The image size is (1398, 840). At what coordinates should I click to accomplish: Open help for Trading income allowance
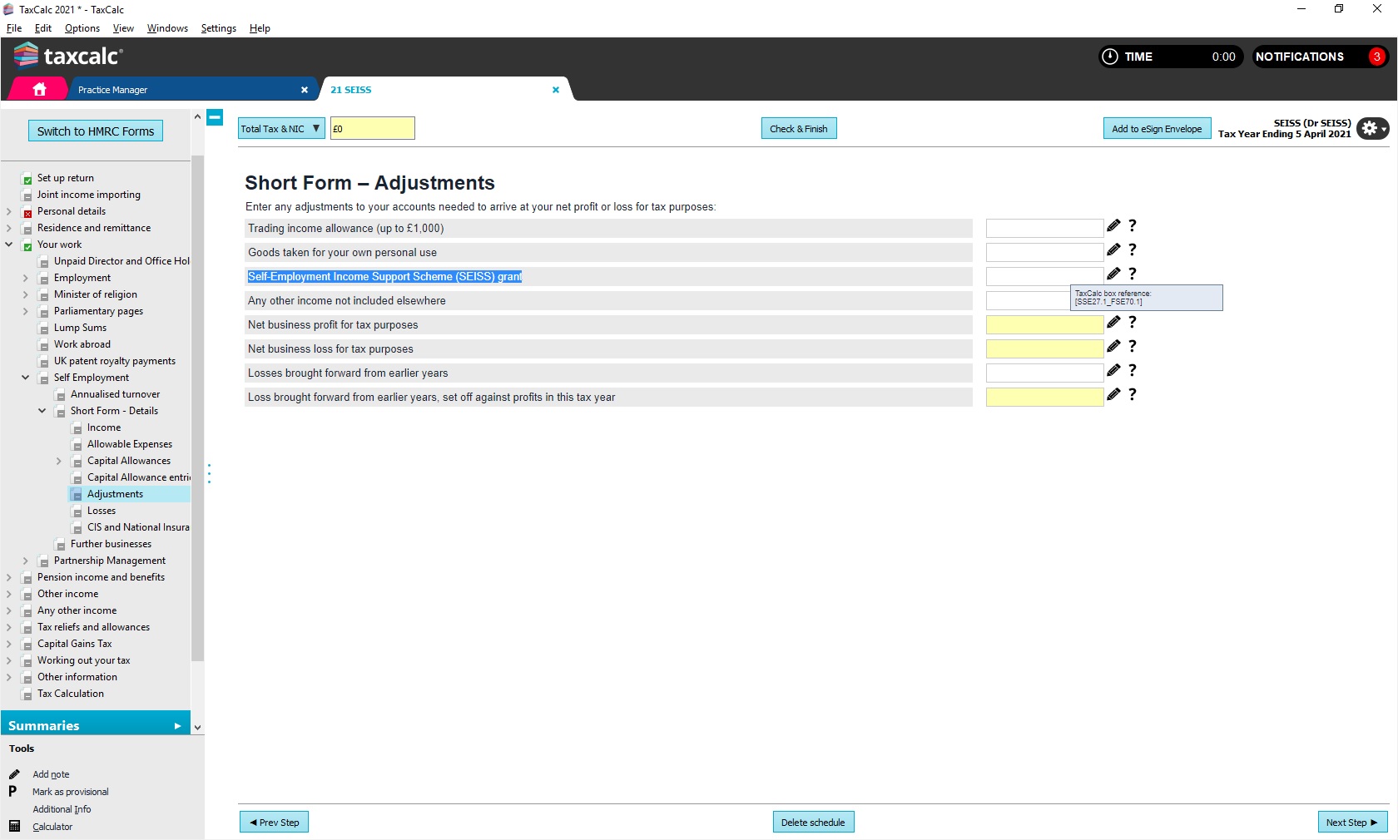pyautogui.click(x=1133, y=225)
